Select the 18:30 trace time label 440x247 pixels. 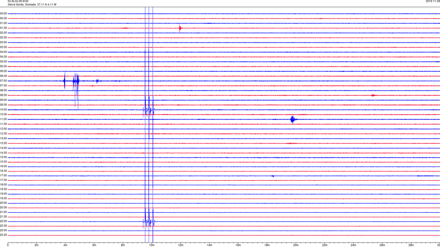coord(3,189)
